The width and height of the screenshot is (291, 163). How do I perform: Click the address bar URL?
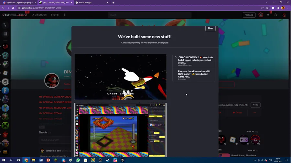click(x=41, y=8)
